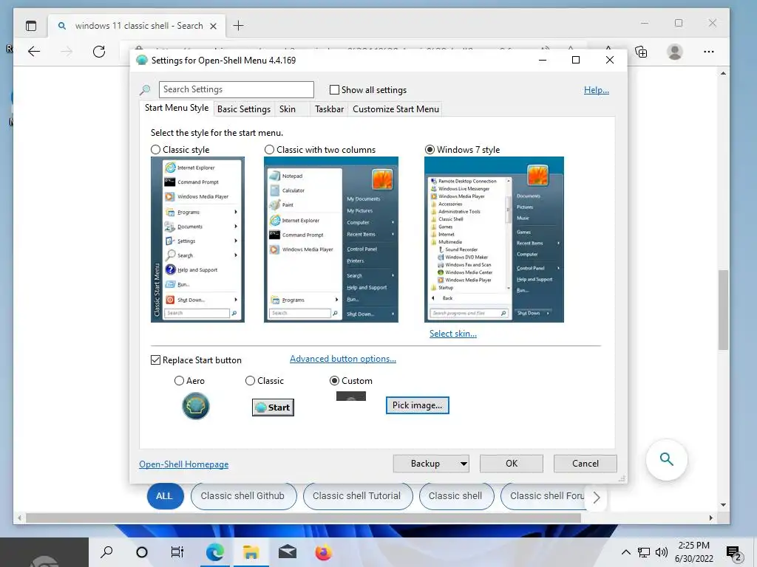Open the browser Settings and more menu
This screenshot has width=757, height=567.
pyautogui.click(x=709, y=52)
